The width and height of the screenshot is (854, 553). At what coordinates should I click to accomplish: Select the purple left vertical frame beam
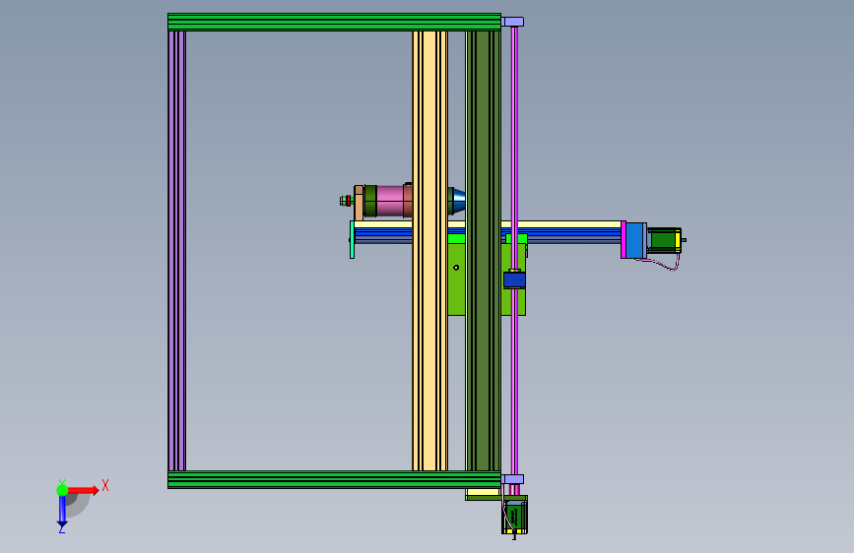click(x=177, y=251)
